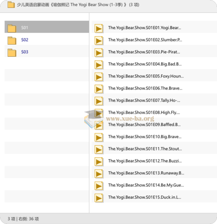217x224 pixels.
Task: Select file name The.Yogi.Bear.Show.S01E13.Runaway.B...
Action: pos(146,173)
